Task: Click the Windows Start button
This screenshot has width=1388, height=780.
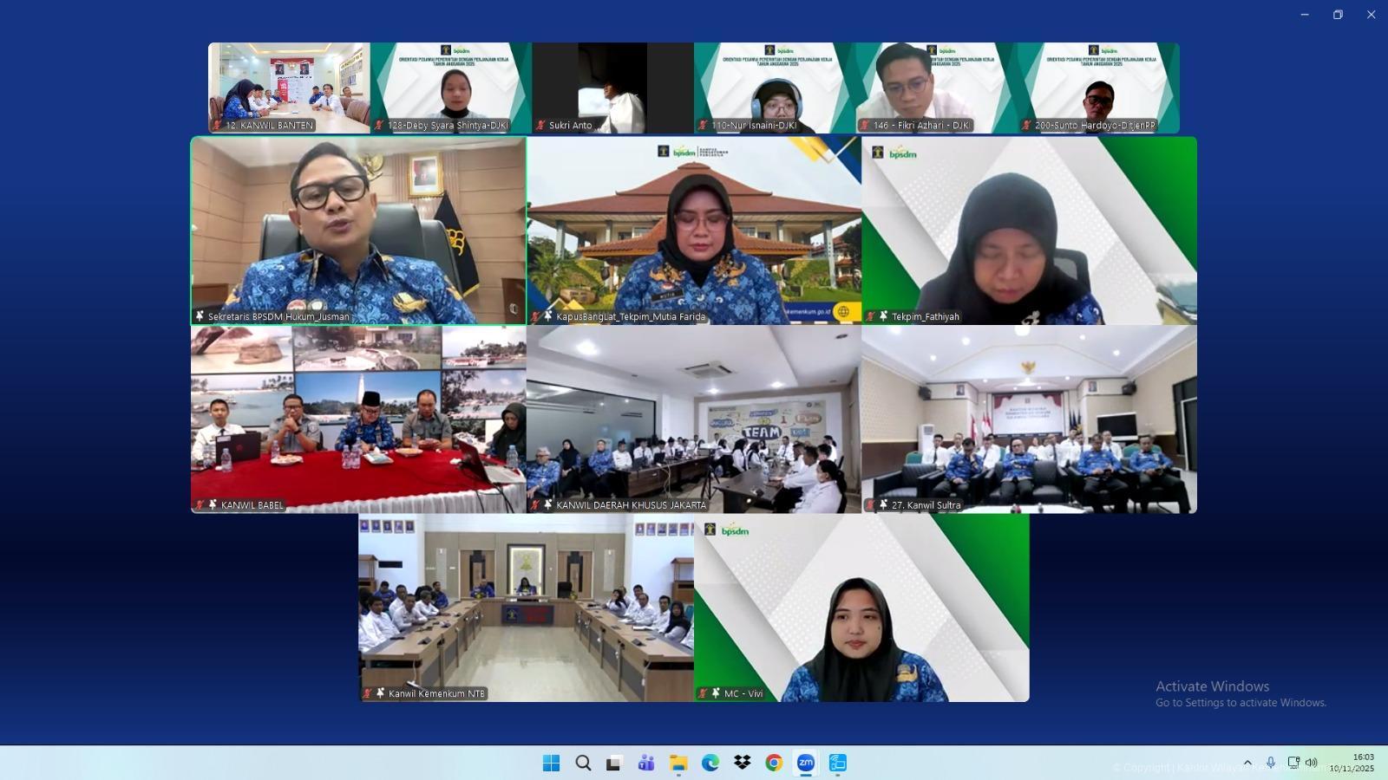Action: pyautogui.click(x=551, y=763)
